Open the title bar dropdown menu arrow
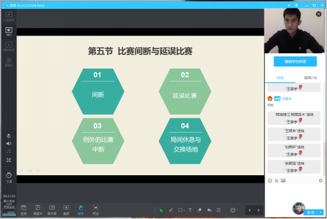 [x=289, y=5]
